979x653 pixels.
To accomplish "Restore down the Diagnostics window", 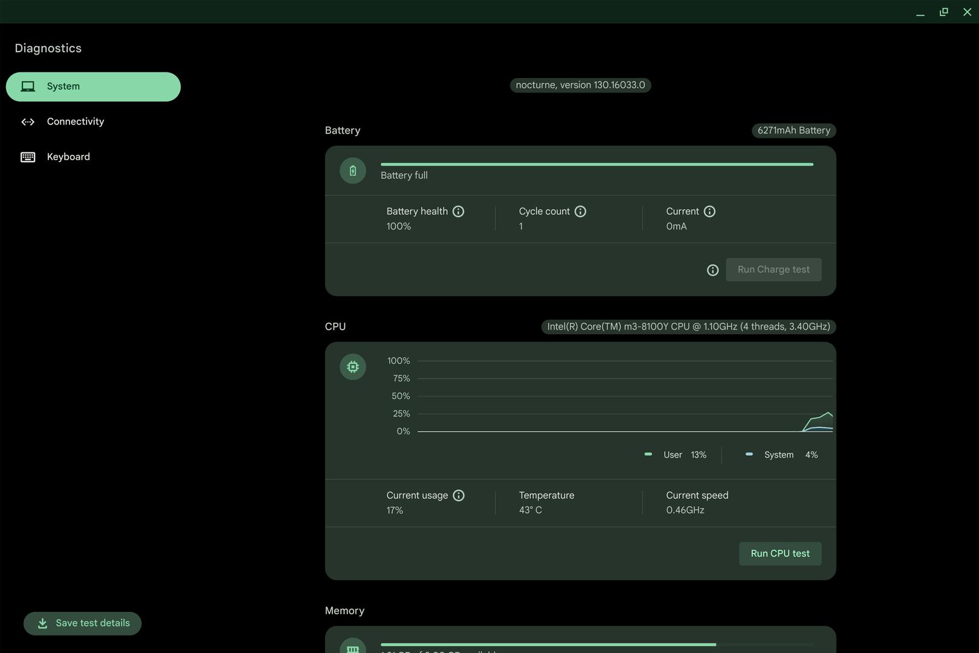I will pyautogui.click(x=943, y=12).
